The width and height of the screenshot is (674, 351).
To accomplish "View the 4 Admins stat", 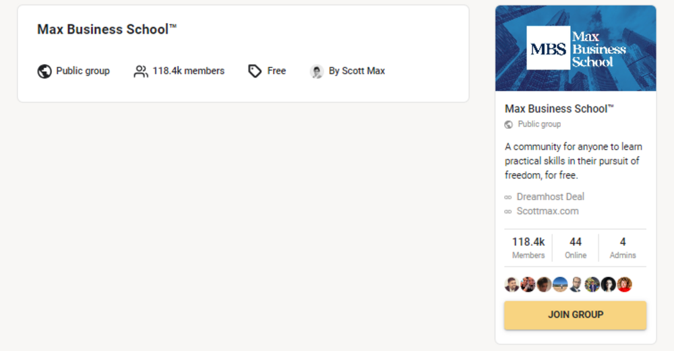I will 622,247.
